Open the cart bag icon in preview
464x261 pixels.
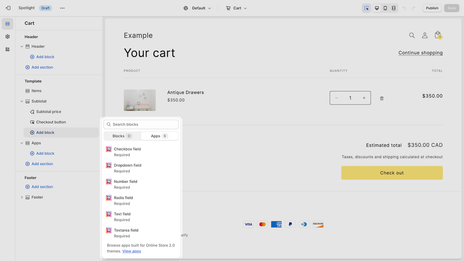click(438, 35)
